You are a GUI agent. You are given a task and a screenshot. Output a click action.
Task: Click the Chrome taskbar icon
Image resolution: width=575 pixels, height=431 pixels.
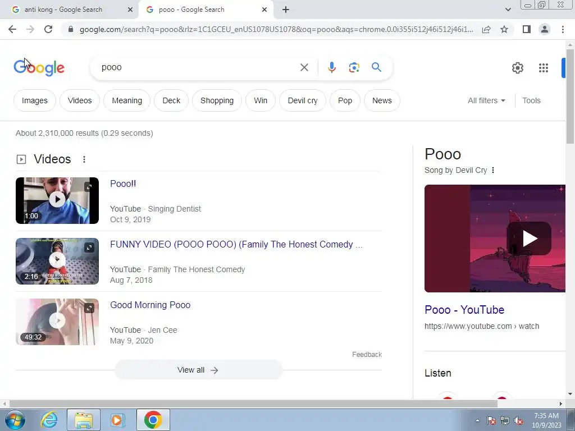153,420
